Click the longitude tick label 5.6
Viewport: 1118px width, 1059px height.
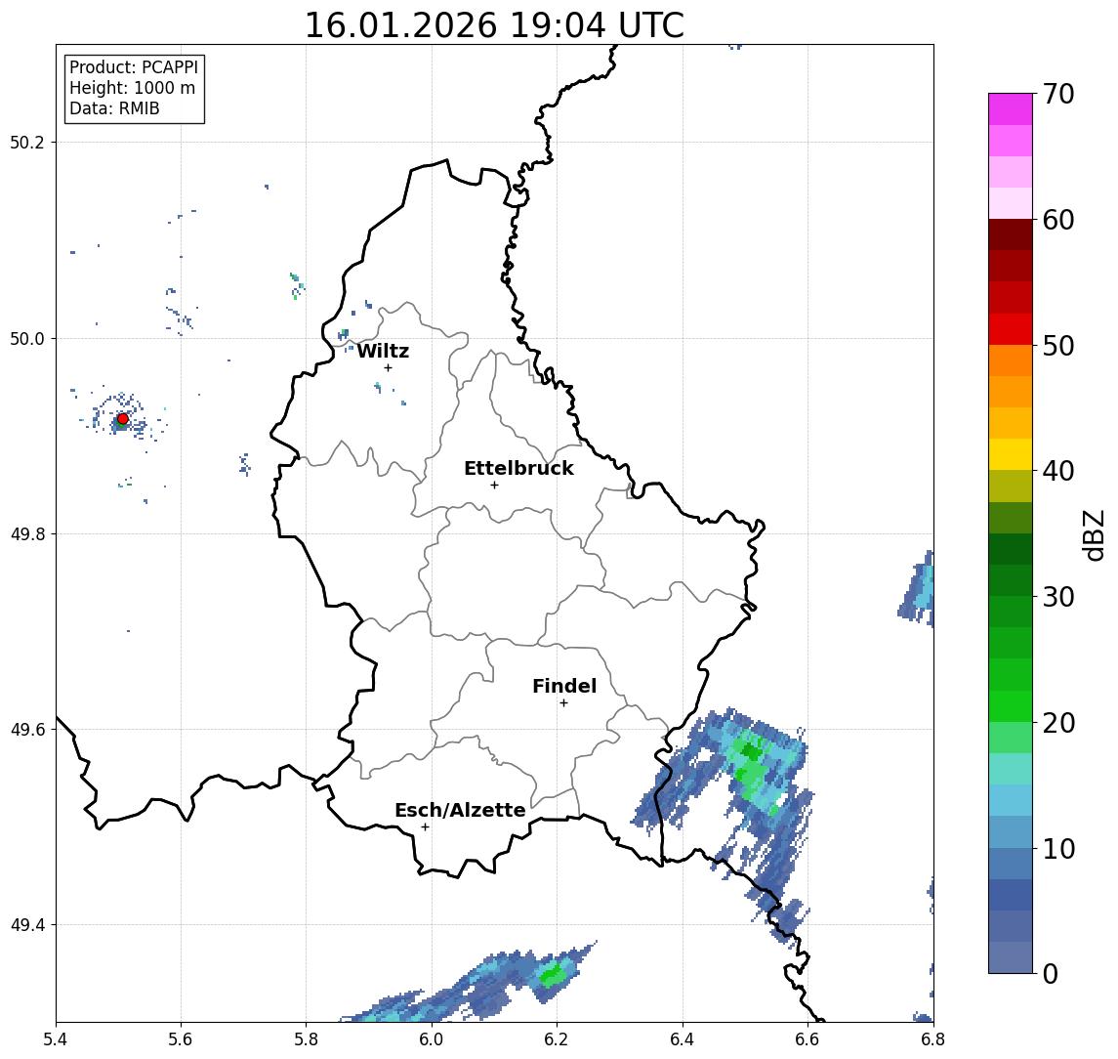pyautogui.click(x=181, y=1039)
